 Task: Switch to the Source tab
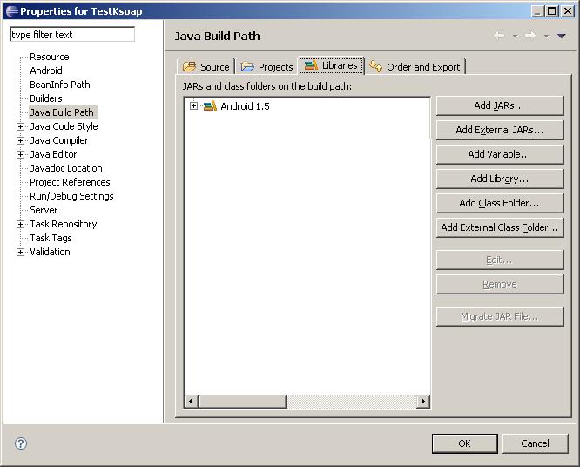click(x=206, y=66)
